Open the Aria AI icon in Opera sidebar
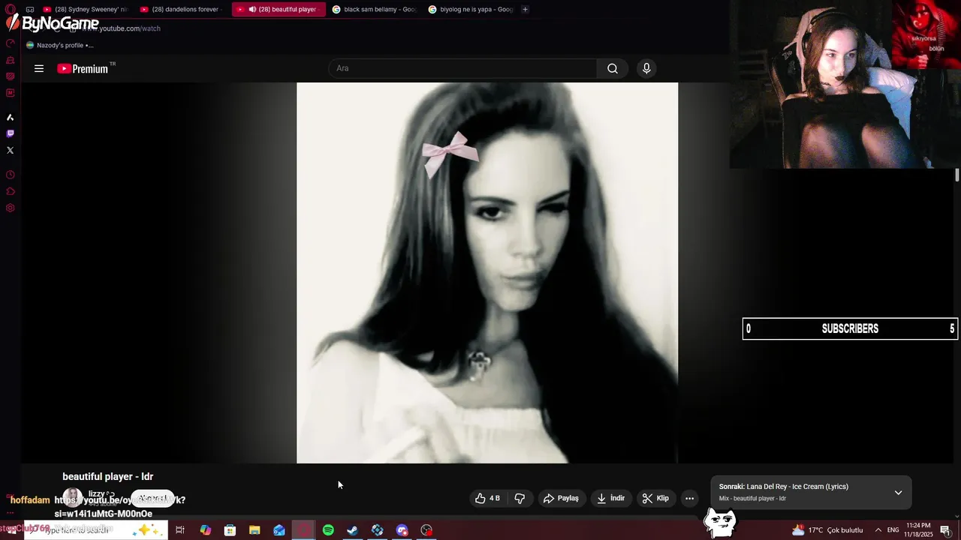961x540 pixels. point(11,117)
